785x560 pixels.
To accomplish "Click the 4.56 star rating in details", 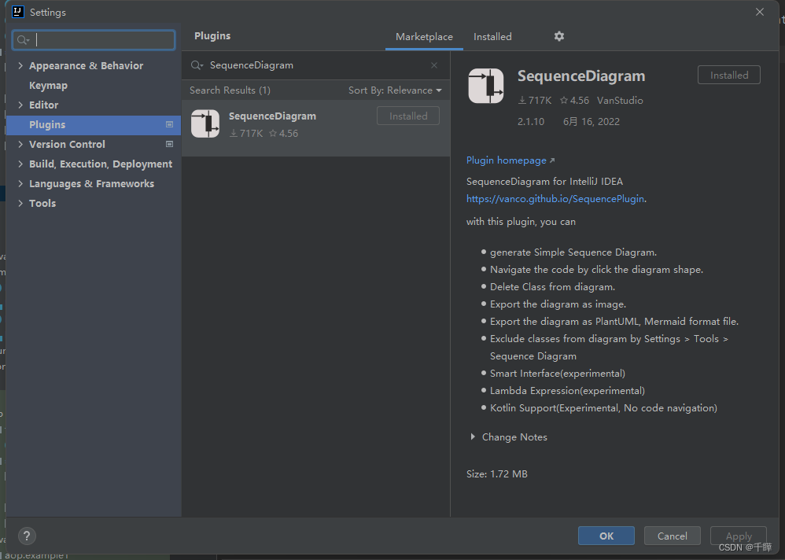I will (574, 100).
